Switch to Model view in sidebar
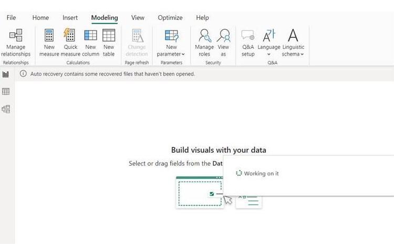The image size is (394, 244). (x=6, y=109)
